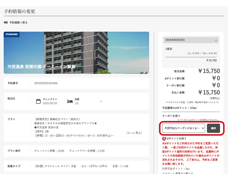Screen dimensions: 228x180
Task: Click the check-in calendar icon
Action: (38, 101)
